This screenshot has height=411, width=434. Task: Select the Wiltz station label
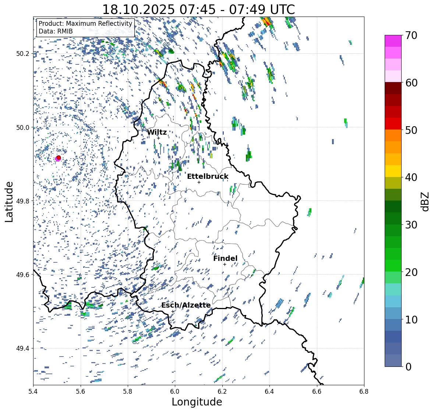[x=157, y=132]
